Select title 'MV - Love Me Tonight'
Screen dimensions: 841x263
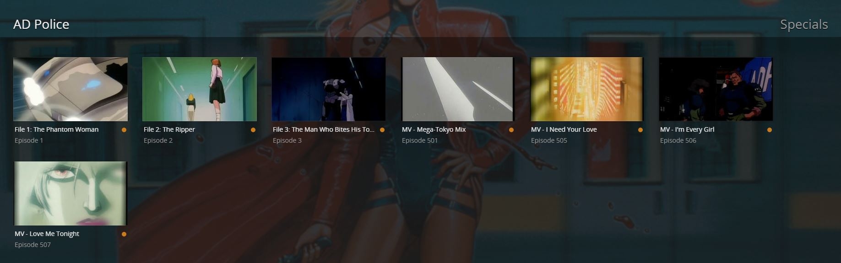click(x=47, y=234)
